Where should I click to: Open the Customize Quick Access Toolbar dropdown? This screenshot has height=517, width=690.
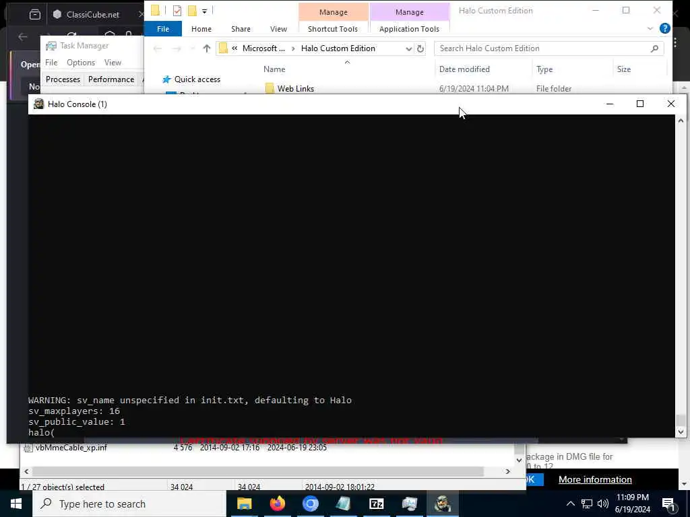(x=205, y=11)
